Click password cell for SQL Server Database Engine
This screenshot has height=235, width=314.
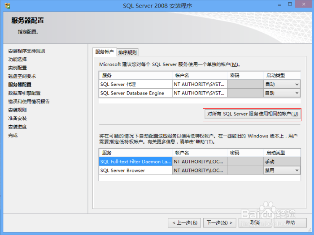coord(245,93)
